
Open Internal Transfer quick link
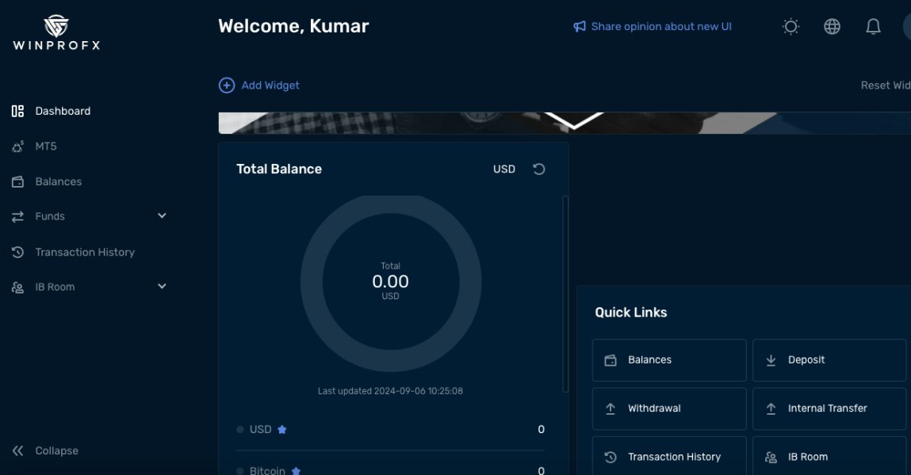pos(829,408)
